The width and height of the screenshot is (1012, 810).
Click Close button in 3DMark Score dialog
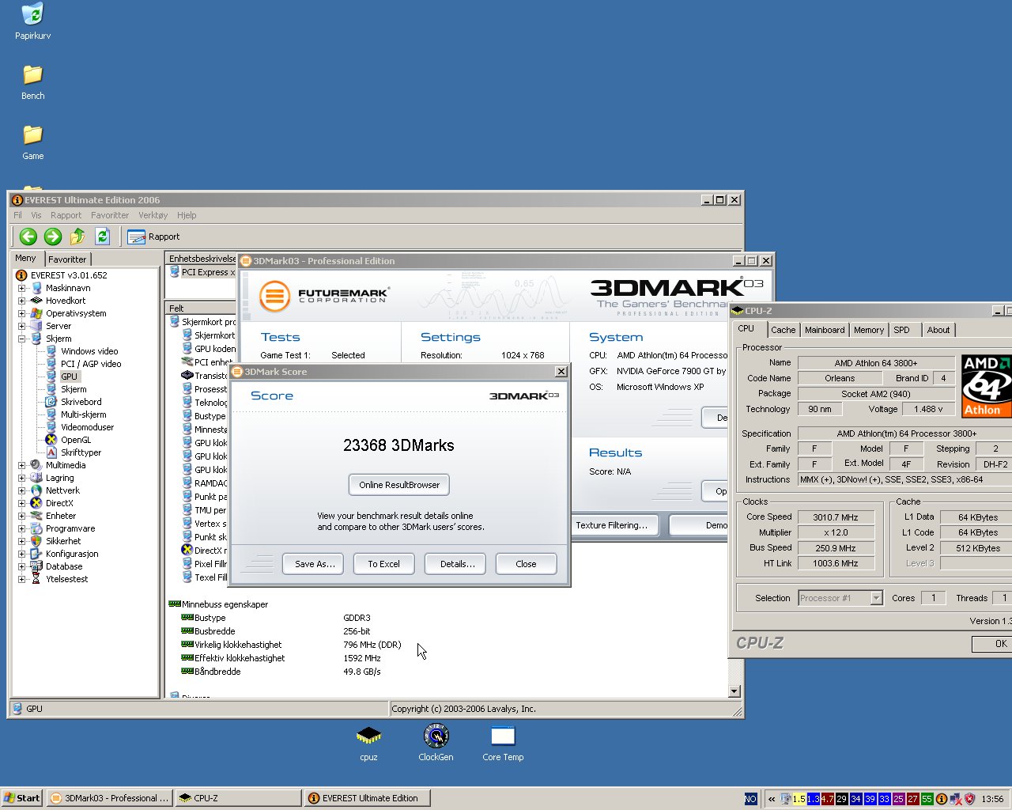point(526,564)
